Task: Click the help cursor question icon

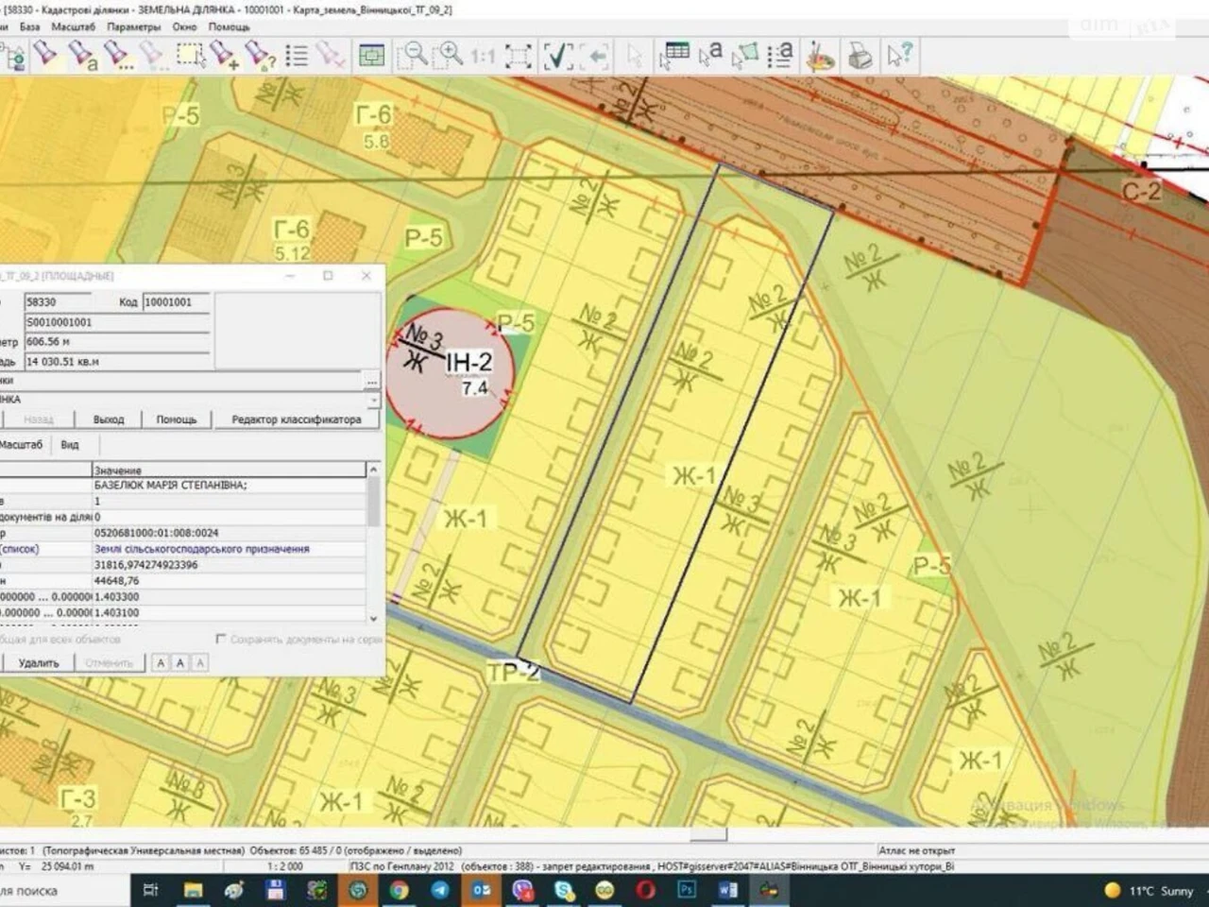Action: [x=899, y=55]
